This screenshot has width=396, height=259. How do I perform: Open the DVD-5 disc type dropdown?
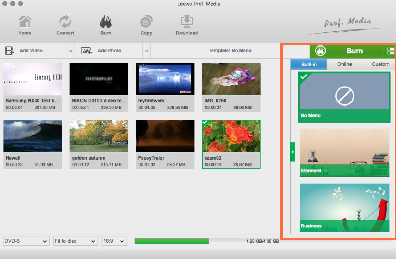pos(26,241)
